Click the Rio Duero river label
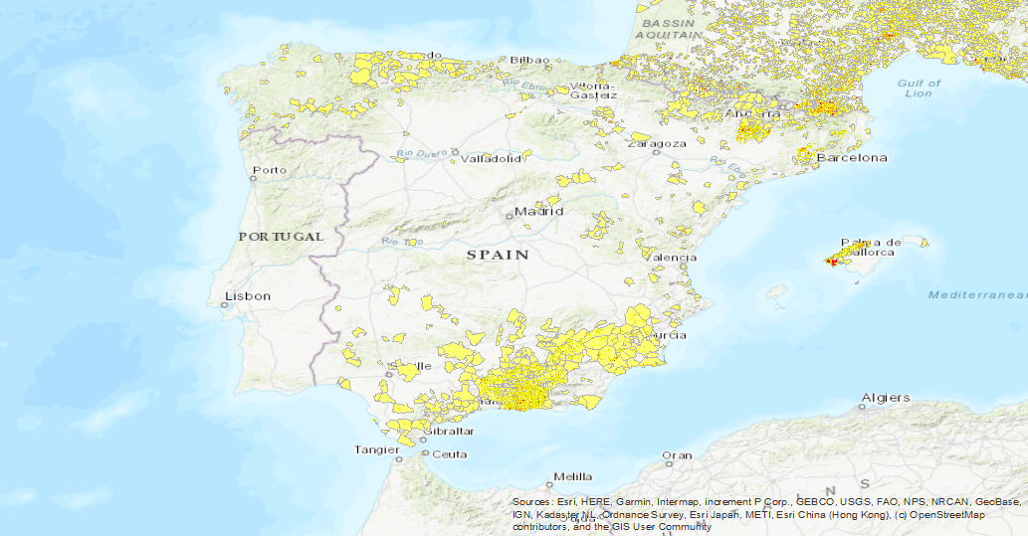The image size is (1028, 536). pos(417,153)
